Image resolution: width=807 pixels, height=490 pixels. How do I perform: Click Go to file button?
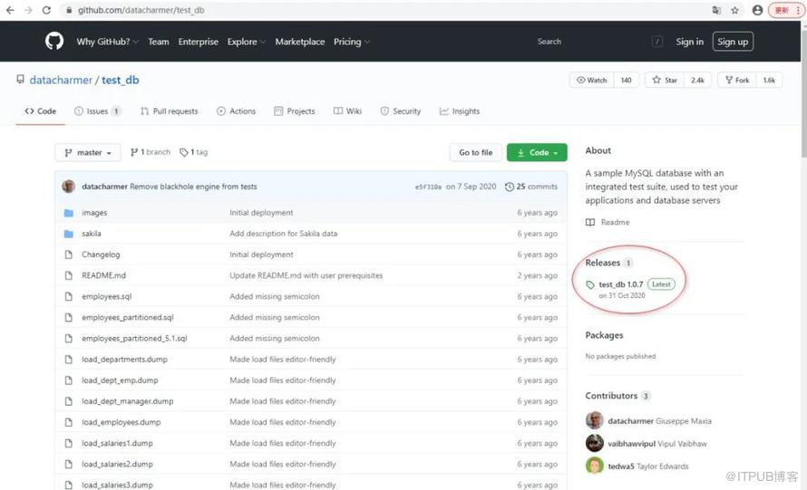coord(475,152)
